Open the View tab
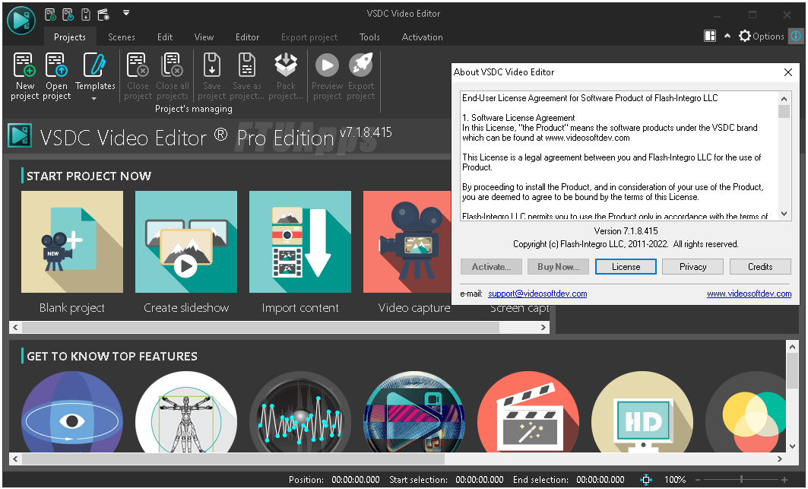The height and width of the screenshot is (489, 808). click(x=204, y=37)
